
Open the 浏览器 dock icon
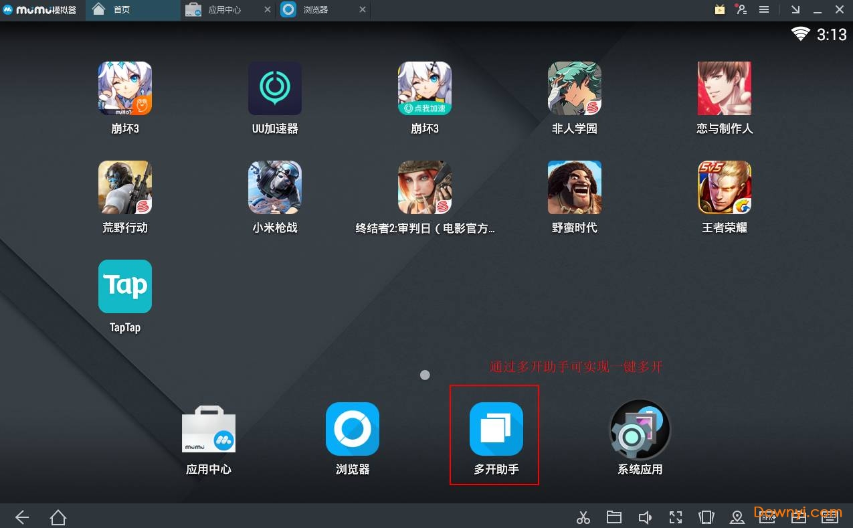(x=352, y=429)
